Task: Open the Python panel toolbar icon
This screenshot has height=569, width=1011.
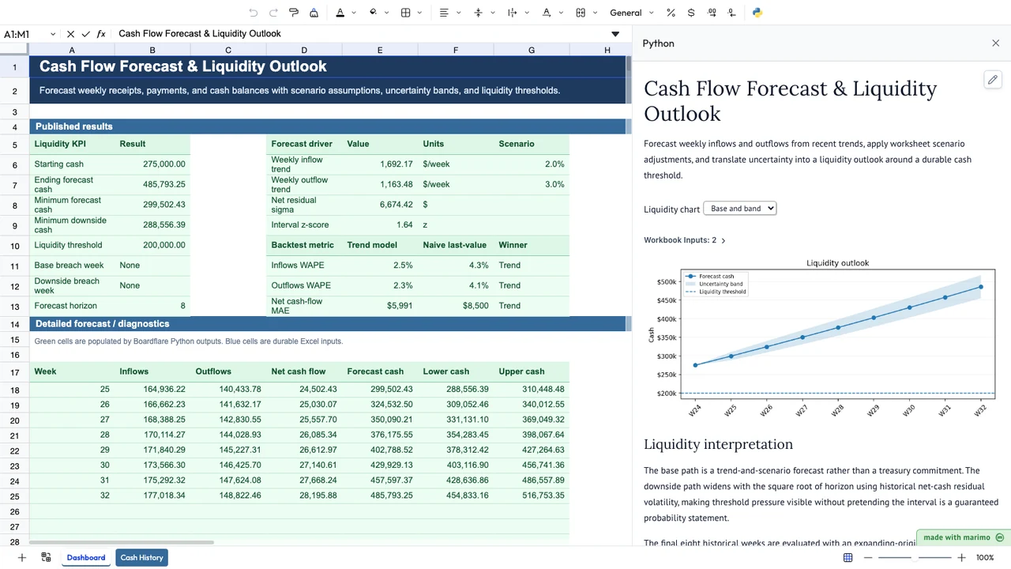Action: coord(757,13)
